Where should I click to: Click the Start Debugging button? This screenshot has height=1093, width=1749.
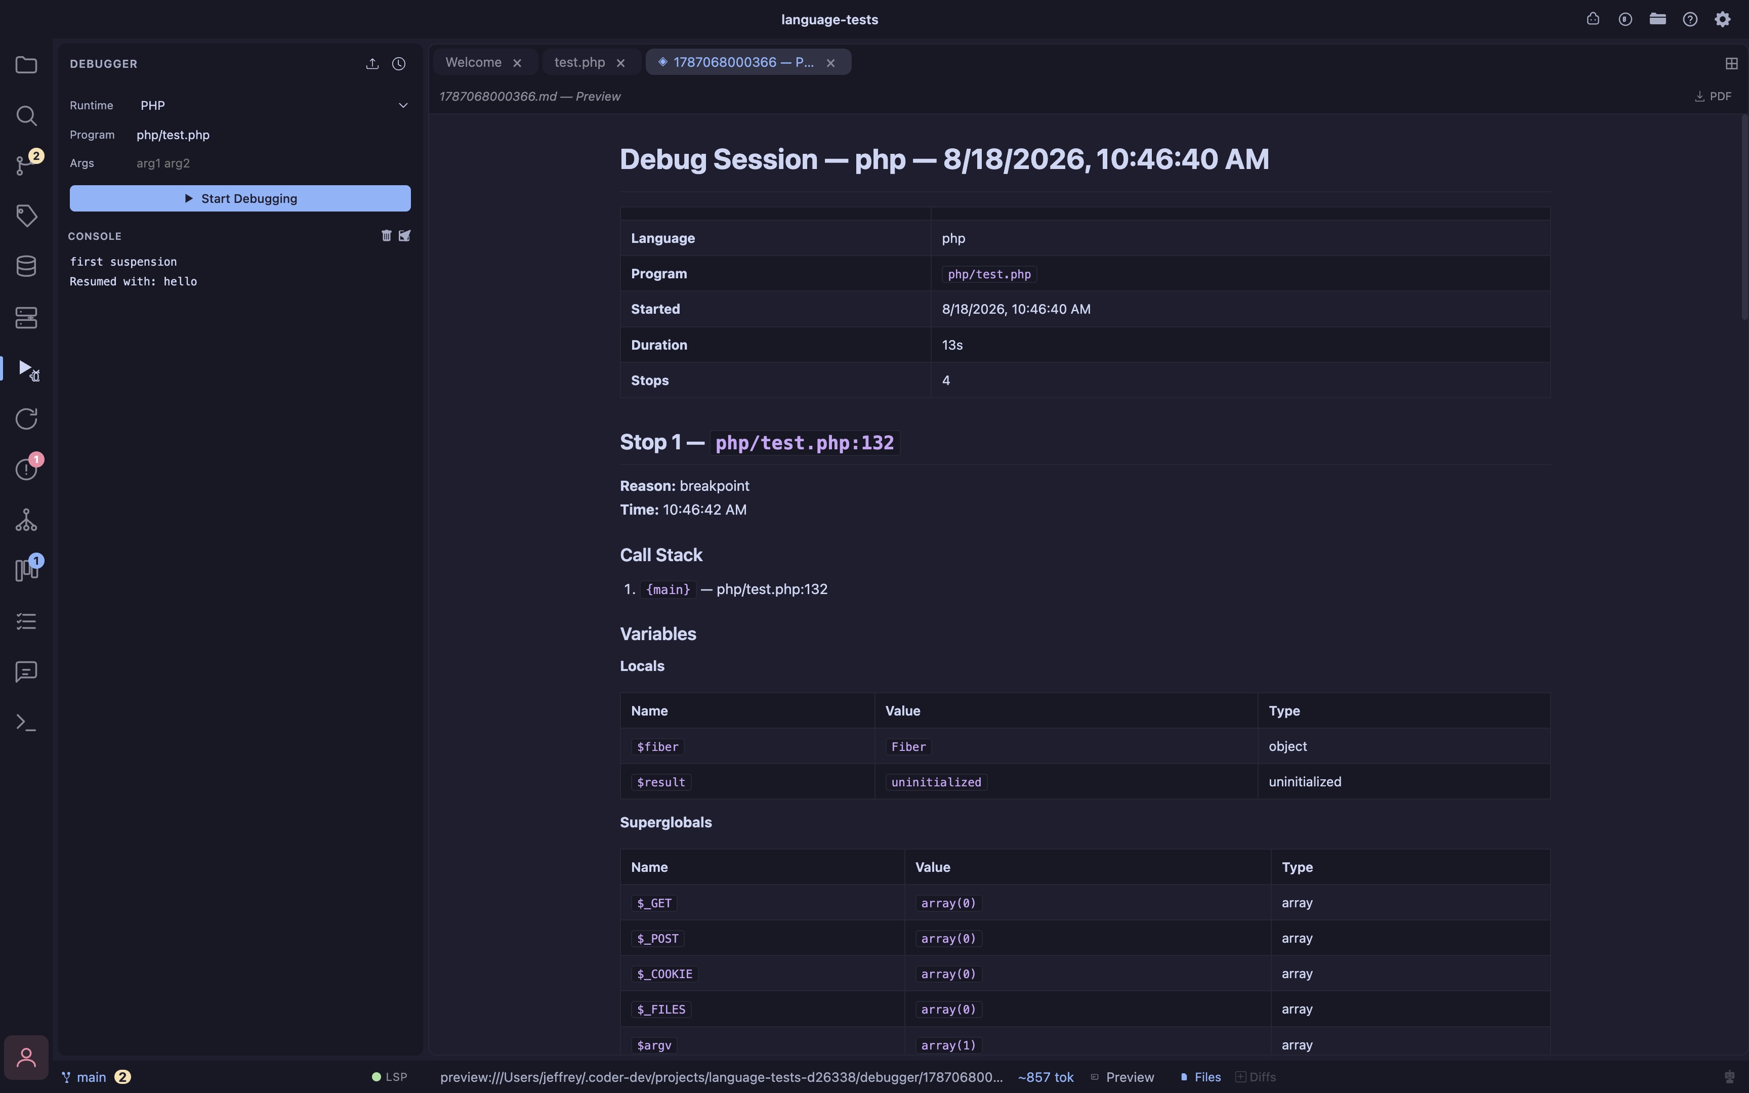[x=240, y=199]
